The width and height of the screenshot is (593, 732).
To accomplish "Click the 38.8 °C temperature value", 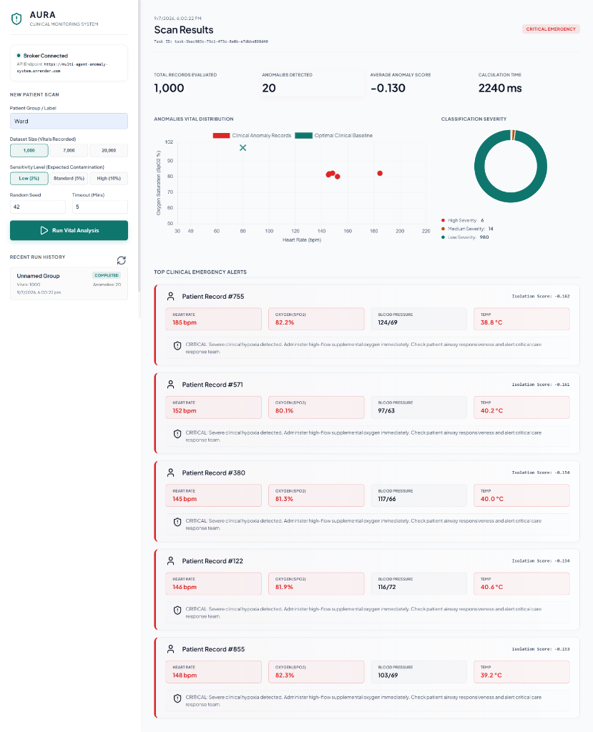I will coord(491,322).
